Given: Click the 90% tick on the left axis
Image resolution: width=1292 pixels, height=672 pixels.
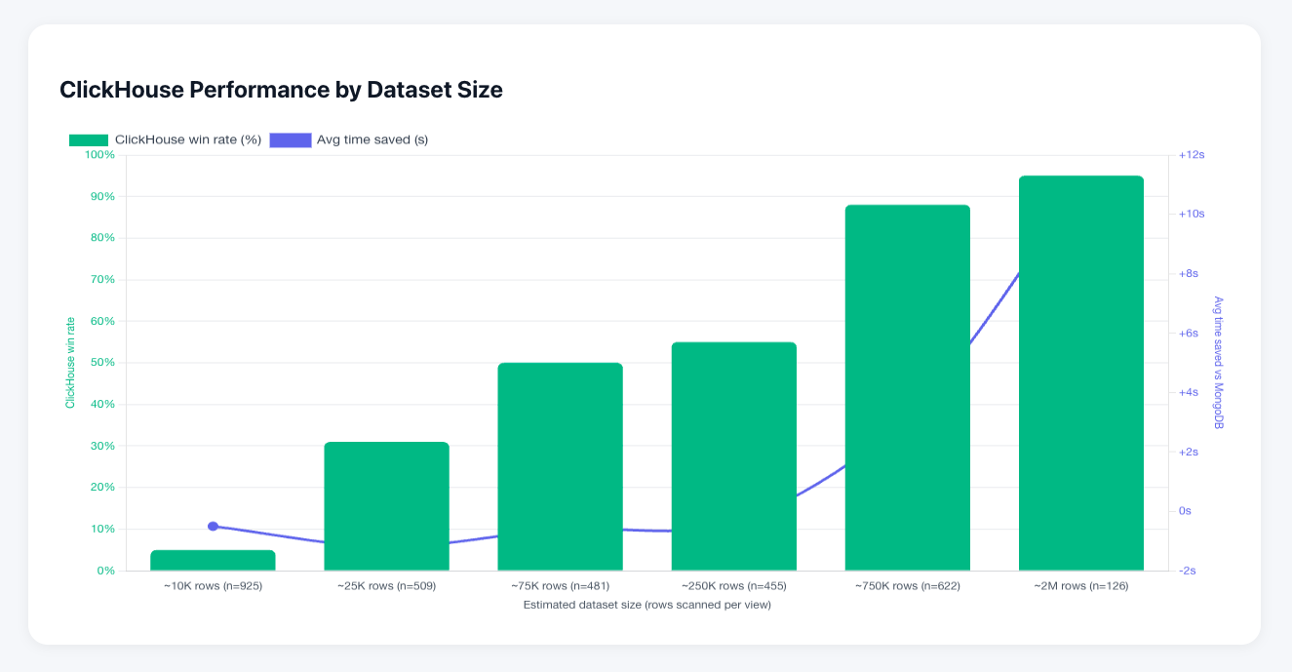Looking at the screenshot, I should point(103,196).
